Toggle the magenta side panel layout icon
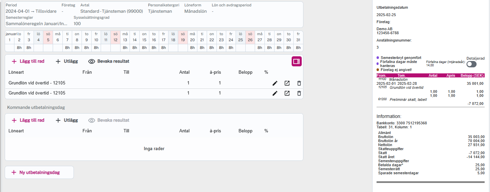 [296, 61]
